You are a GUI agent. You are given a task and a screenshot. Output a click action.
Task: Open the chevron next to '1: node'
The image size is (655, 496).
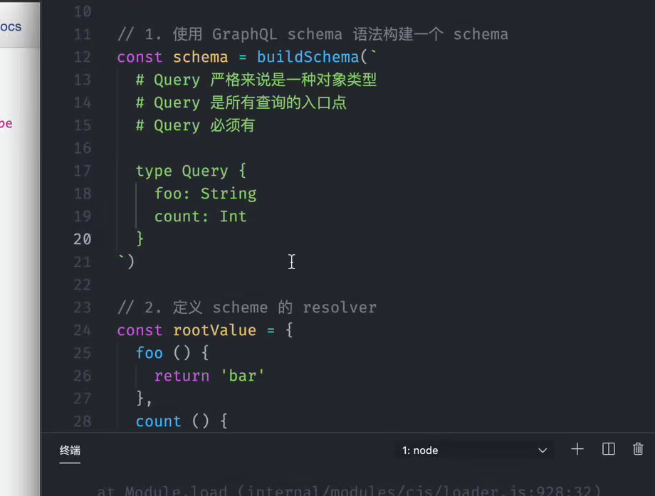point(543,450)
